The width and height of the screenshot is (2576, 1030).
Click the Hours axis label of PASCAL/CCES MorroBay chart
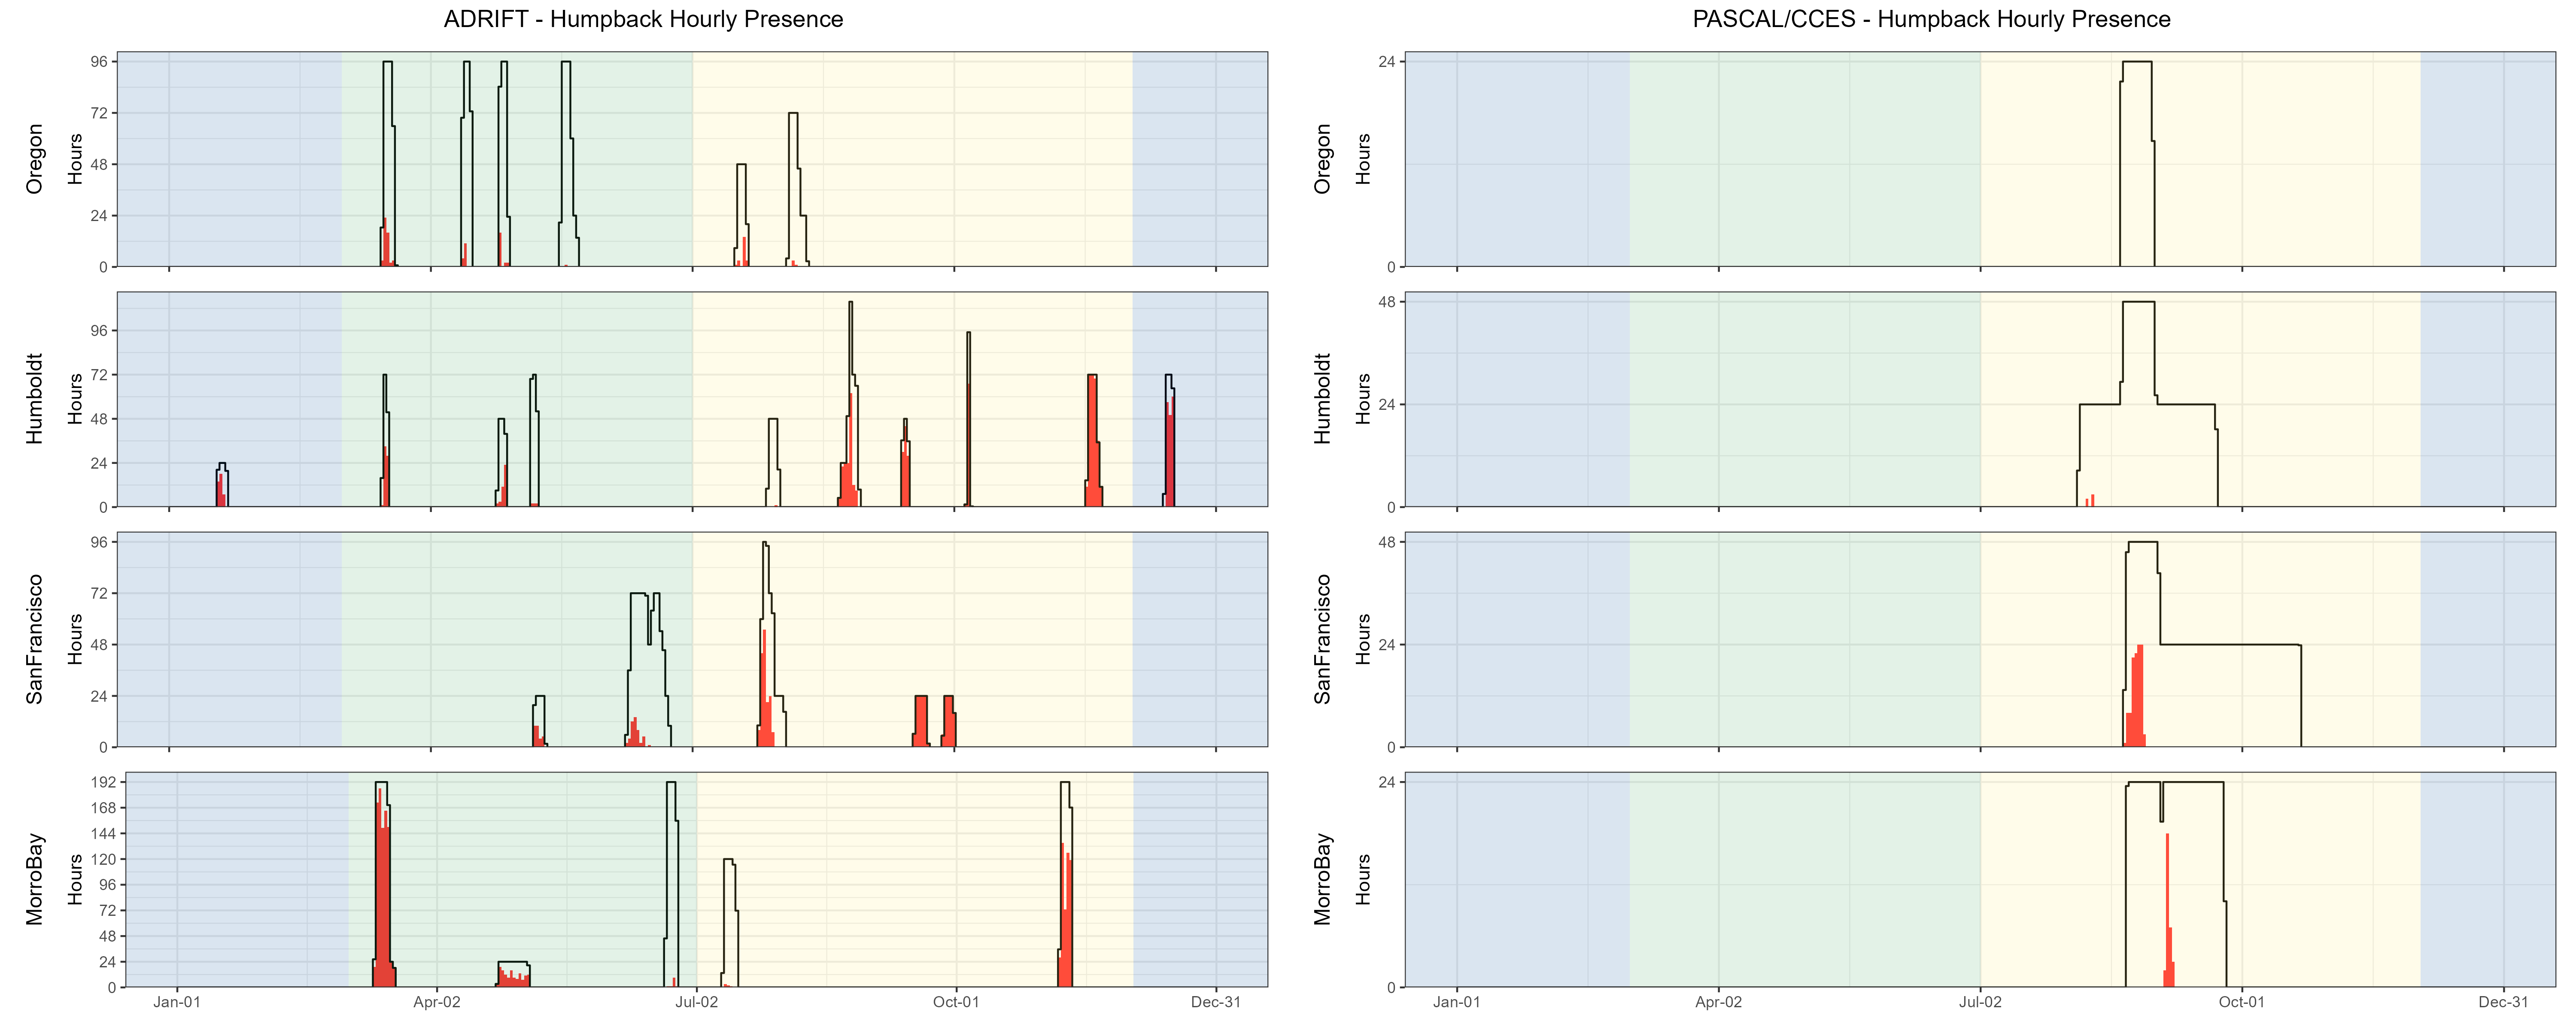1363,879
